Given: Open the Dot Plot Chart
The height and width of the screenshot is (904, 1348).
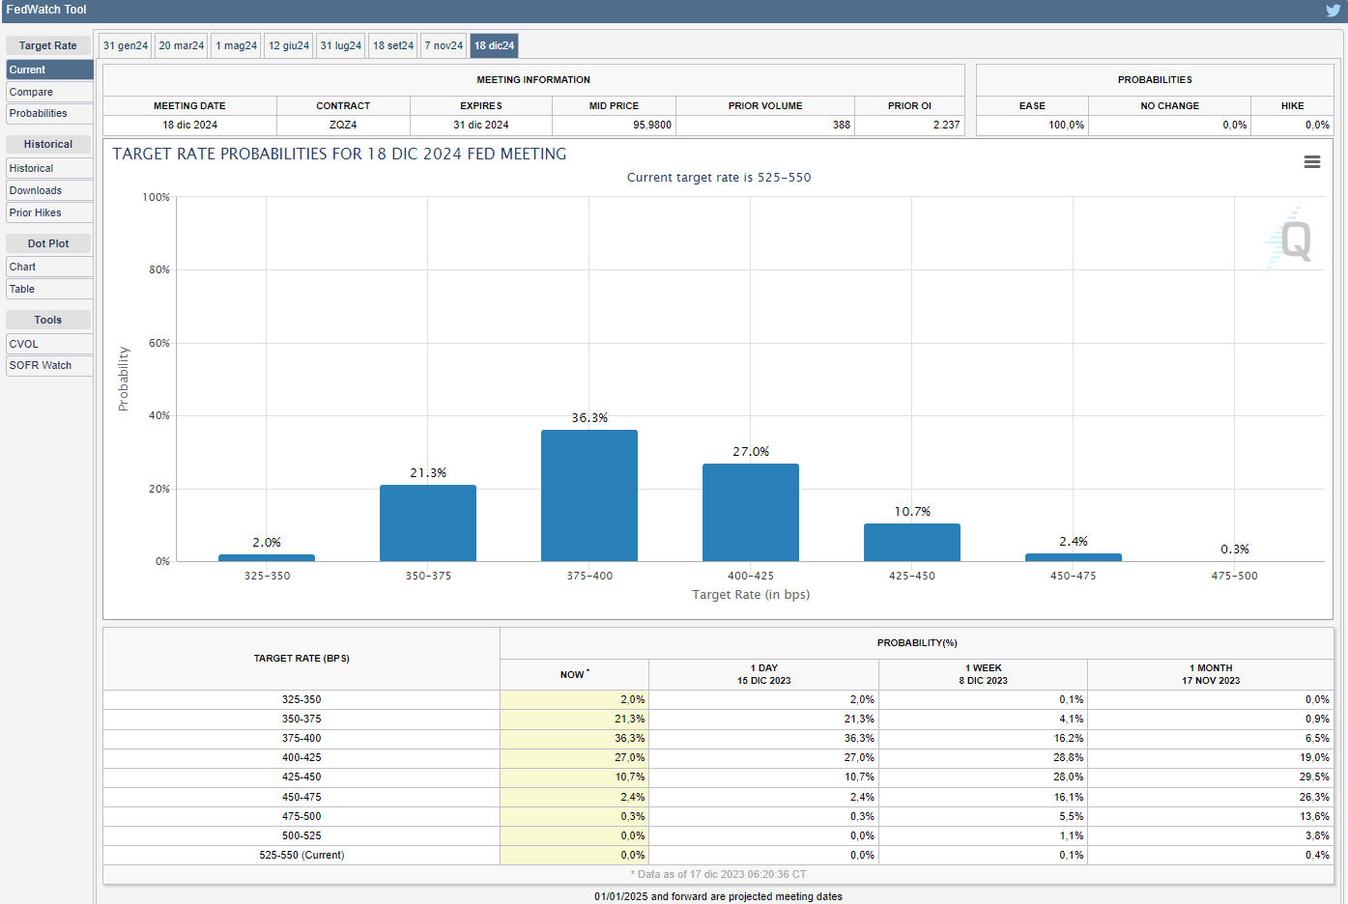Looking at the screenshot, I should point(49,267).
